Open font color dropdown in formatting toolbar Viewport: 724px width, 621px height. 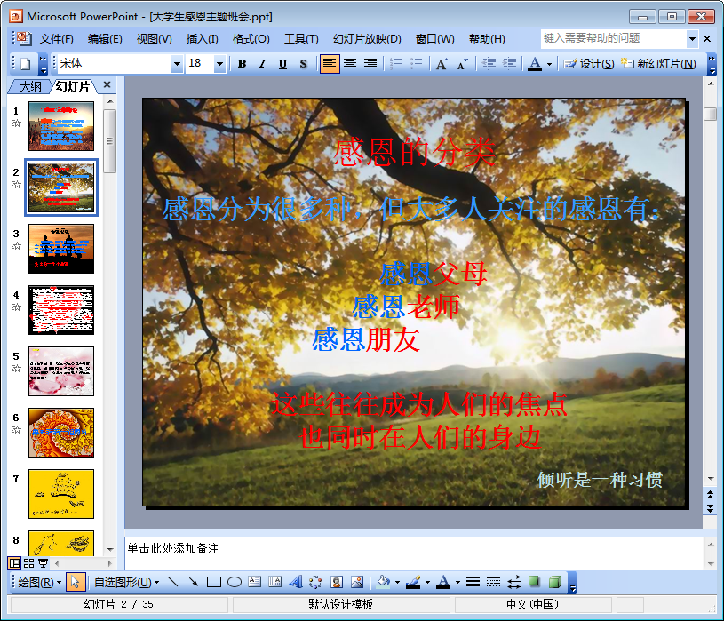coord(550,64)
